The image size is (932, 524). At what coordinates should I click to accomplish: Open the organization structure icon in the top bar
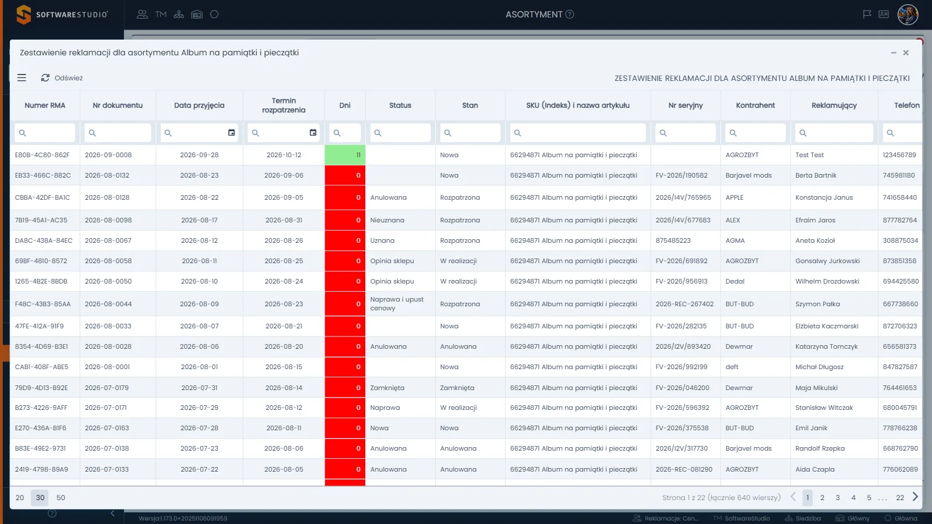tap(179, 15)
